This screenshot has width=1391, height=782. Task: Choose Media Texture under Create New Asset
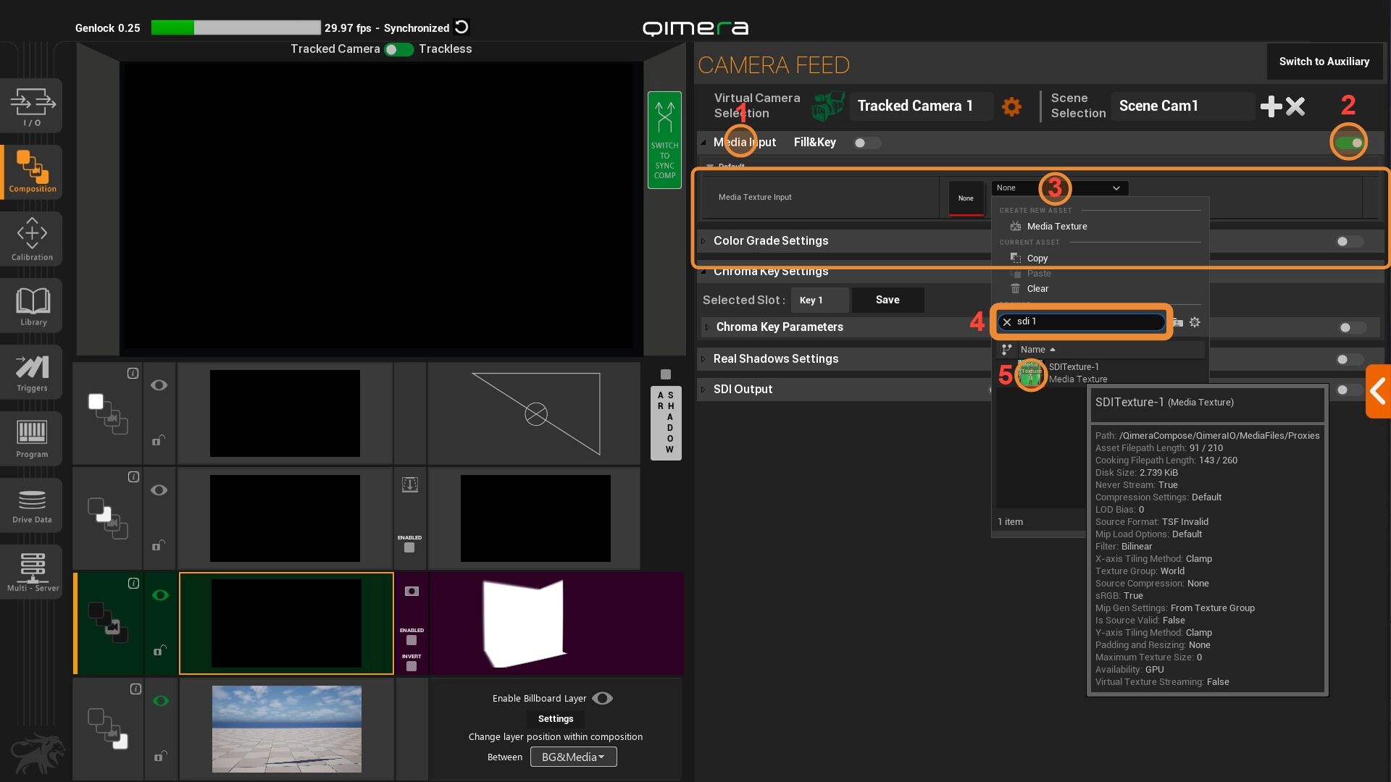tap(1056, 226)
